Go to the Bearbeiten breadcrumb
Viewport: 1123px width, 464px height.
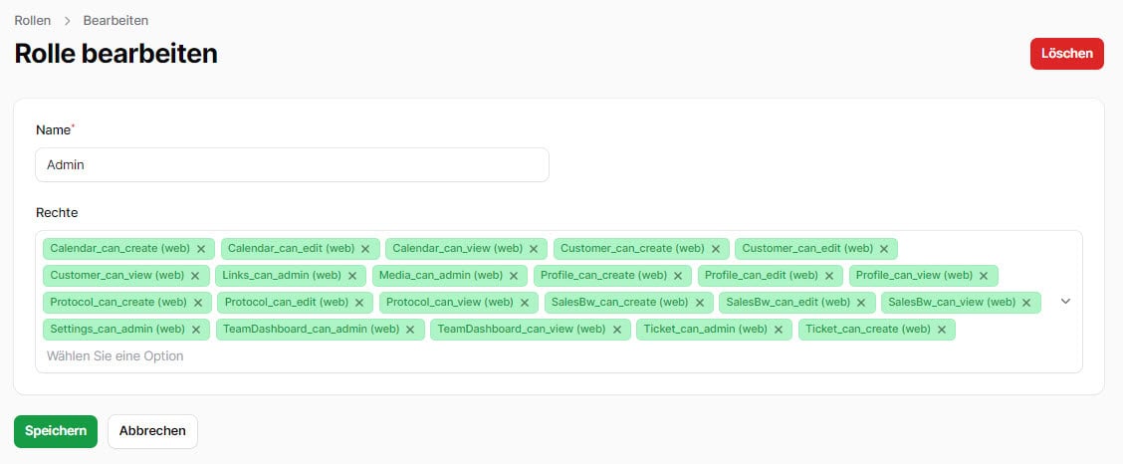point(116,20)
